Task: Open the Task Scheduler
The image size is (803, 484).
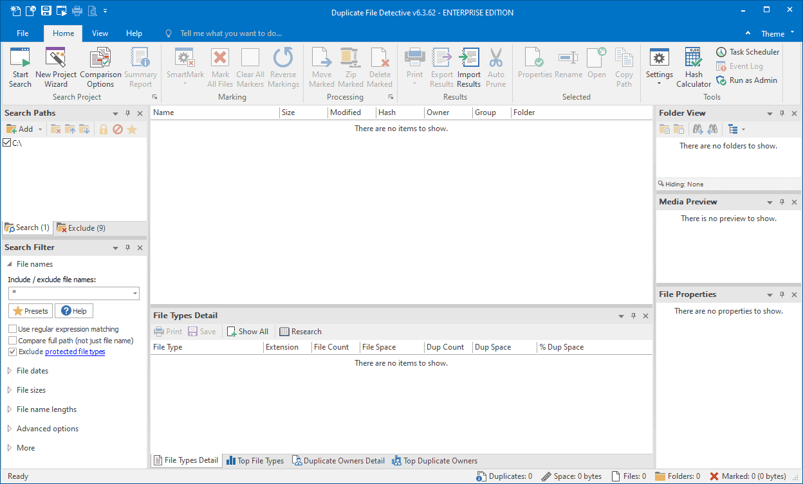Action: point(748,52)
